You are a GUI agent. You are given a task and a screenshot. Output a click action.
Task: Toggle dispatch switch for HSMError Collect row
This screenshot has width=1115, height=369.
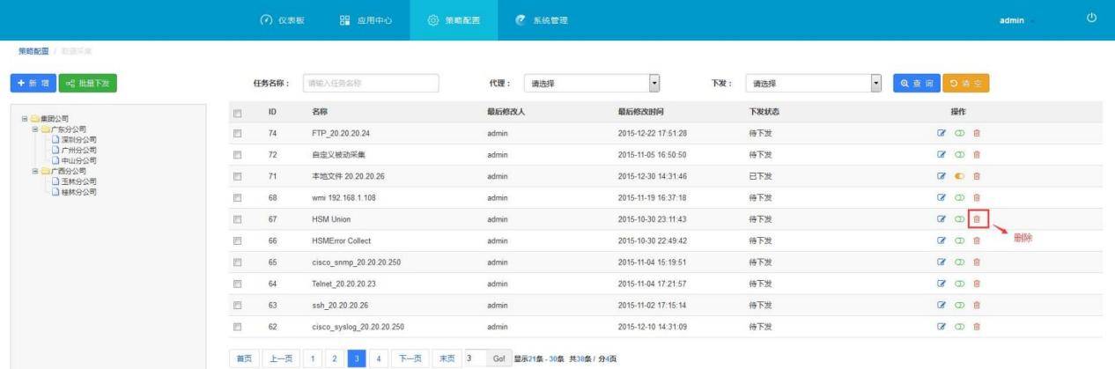pyautogui.click(x=959, y=240)
